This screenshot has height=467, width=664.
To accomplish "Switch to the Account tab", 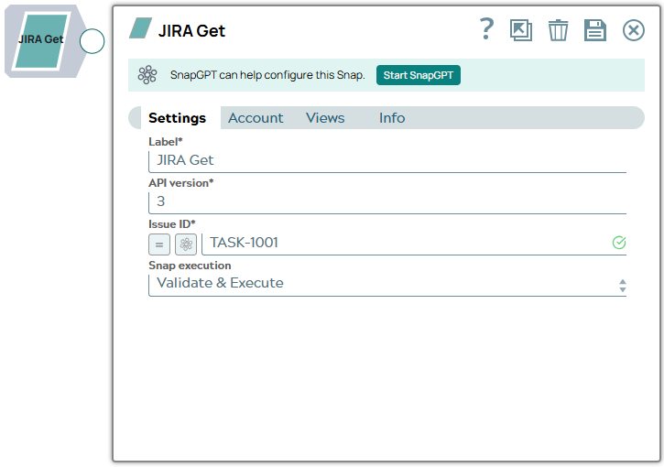I will pos(256,118).
